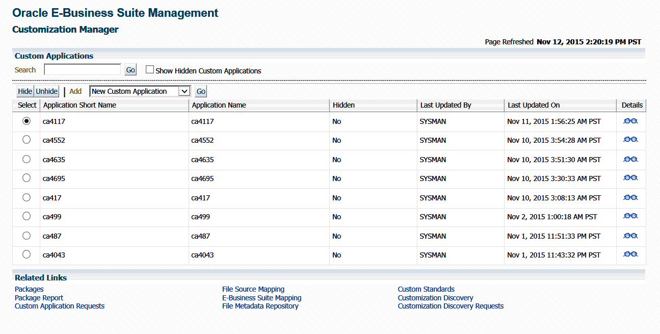660x334 pixels.
Task: Open E-Business Suite Mapping link
Action: tap(261, 298)
